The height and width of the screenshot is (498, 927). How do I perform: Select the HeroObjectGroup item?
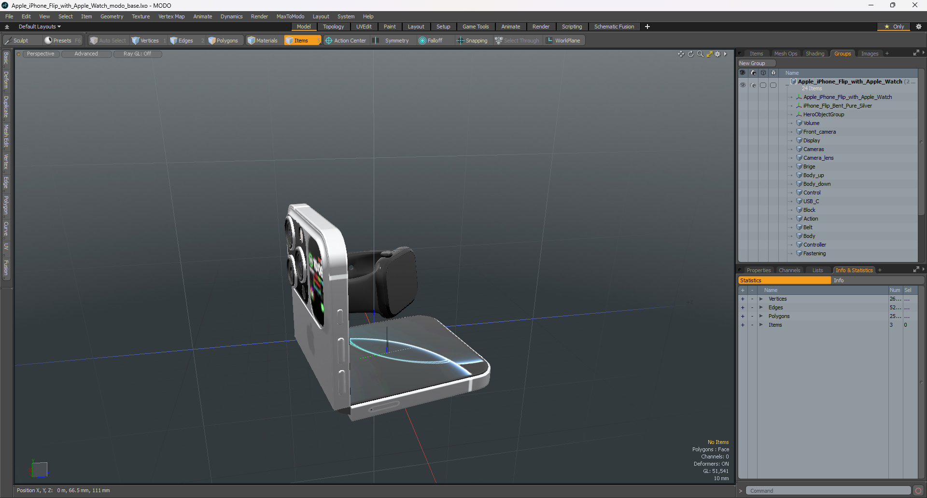point(824,114)
